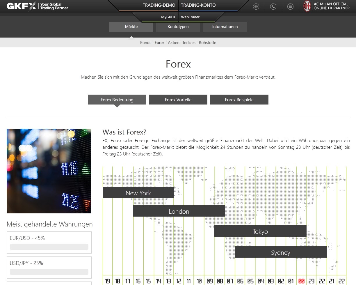Open the Aktien submenu link
This screenshot has height=285, width=356.
(174, 43)
